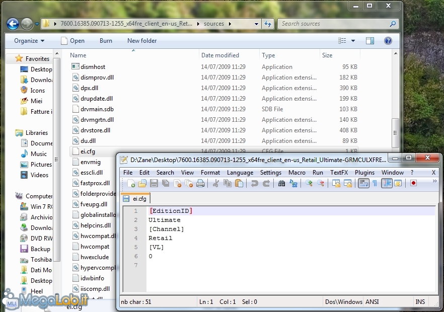Toggle the Explorer preview pane button
The image size is (444, 312).
tap(370, 41)
